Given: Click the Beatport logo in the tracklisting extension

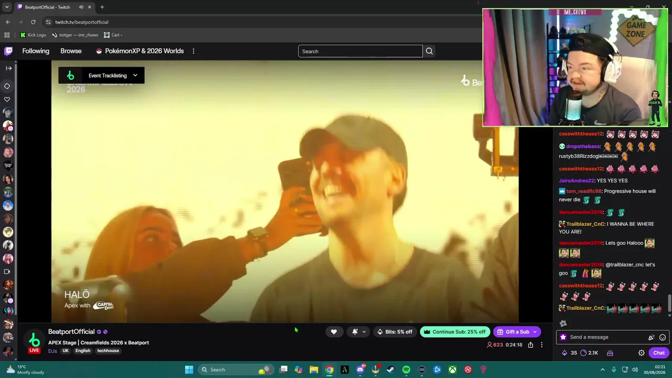Looking at the screenshot, I should pos(70,76).
